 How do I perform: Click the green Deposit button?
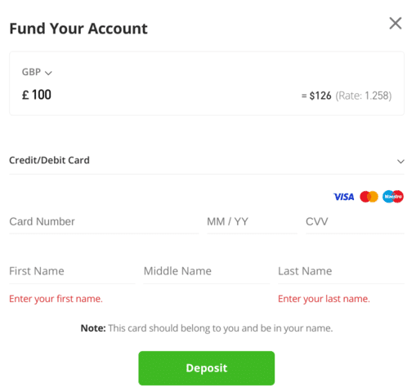[207, 368]
